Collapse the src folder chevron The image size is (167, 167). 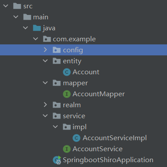pos(6,6)
